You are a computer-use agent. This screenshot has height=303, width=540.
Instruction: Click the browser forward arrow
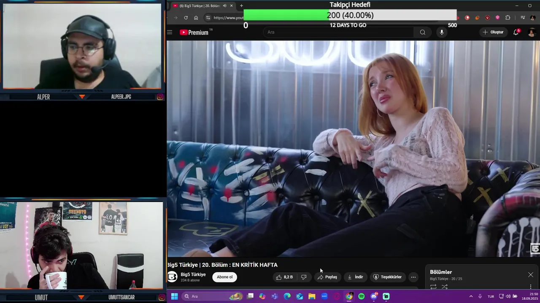pyautogui.click(x=175, y=18)
